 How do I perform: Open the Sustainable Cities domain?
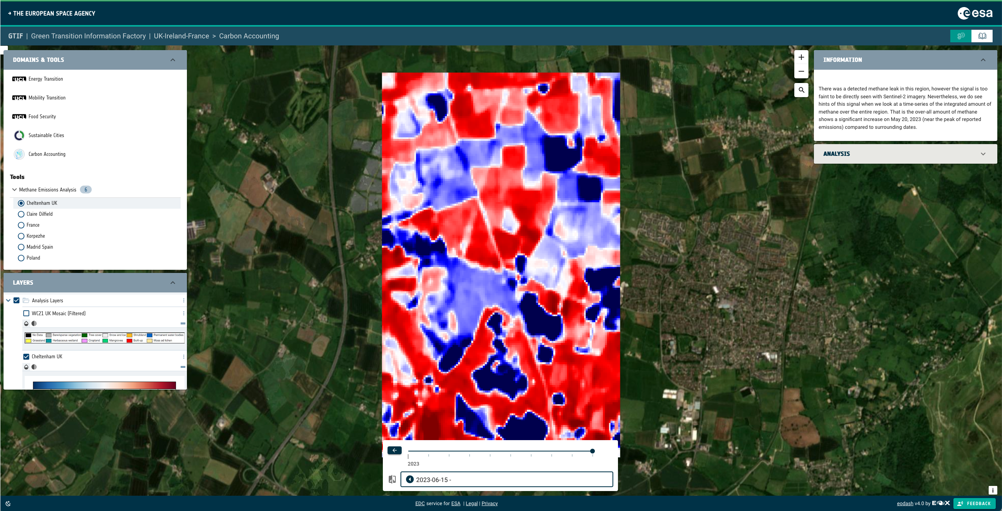[46, 135]
